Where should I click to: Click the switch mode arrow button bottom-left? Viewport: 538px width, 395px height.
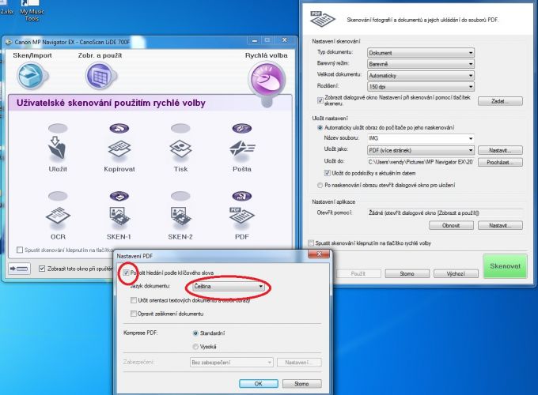[19, 269]
